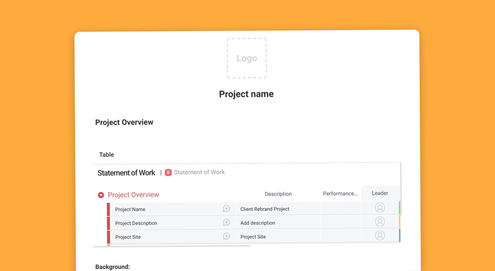The height and width of the screenshot is (271, 495).
Task: Click the red Project Overview group title
Action: (133, 195)
